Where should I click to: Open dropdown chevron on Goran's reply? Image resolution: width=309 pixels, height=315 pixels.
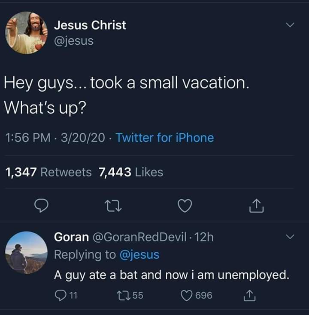pos(291,237)
